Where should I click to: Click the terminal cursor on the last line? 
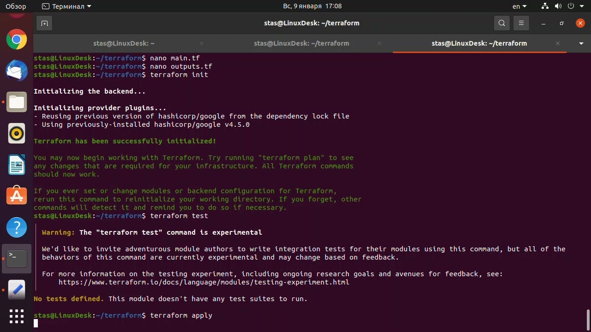tap(36, 323)
